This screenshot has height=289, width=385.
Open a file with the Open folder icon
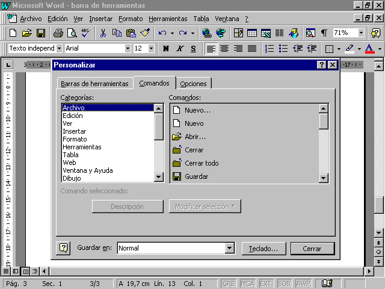coord(26,33)
